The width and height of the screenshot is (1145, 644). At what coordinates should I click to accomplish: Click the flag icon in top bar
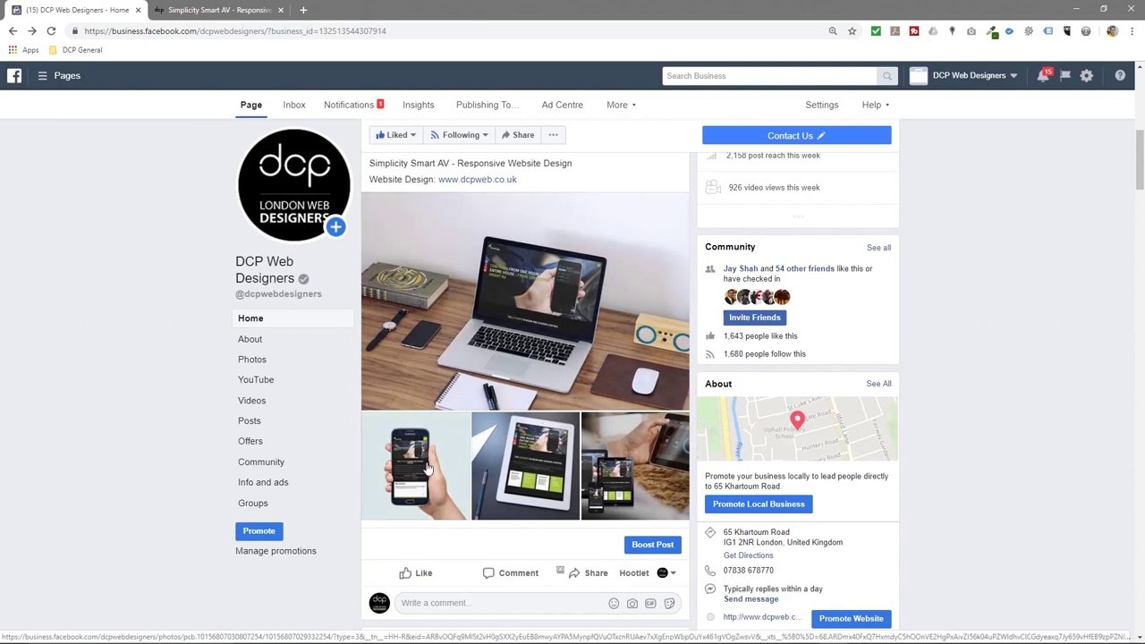[1064, 76]
